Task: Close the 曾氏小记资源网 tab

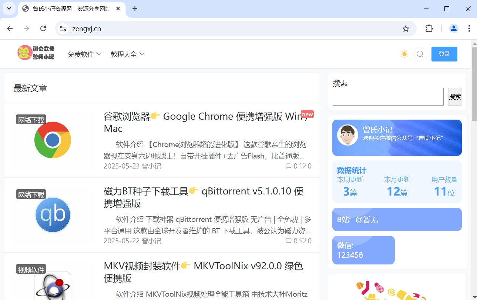Action: click(118, 9)
